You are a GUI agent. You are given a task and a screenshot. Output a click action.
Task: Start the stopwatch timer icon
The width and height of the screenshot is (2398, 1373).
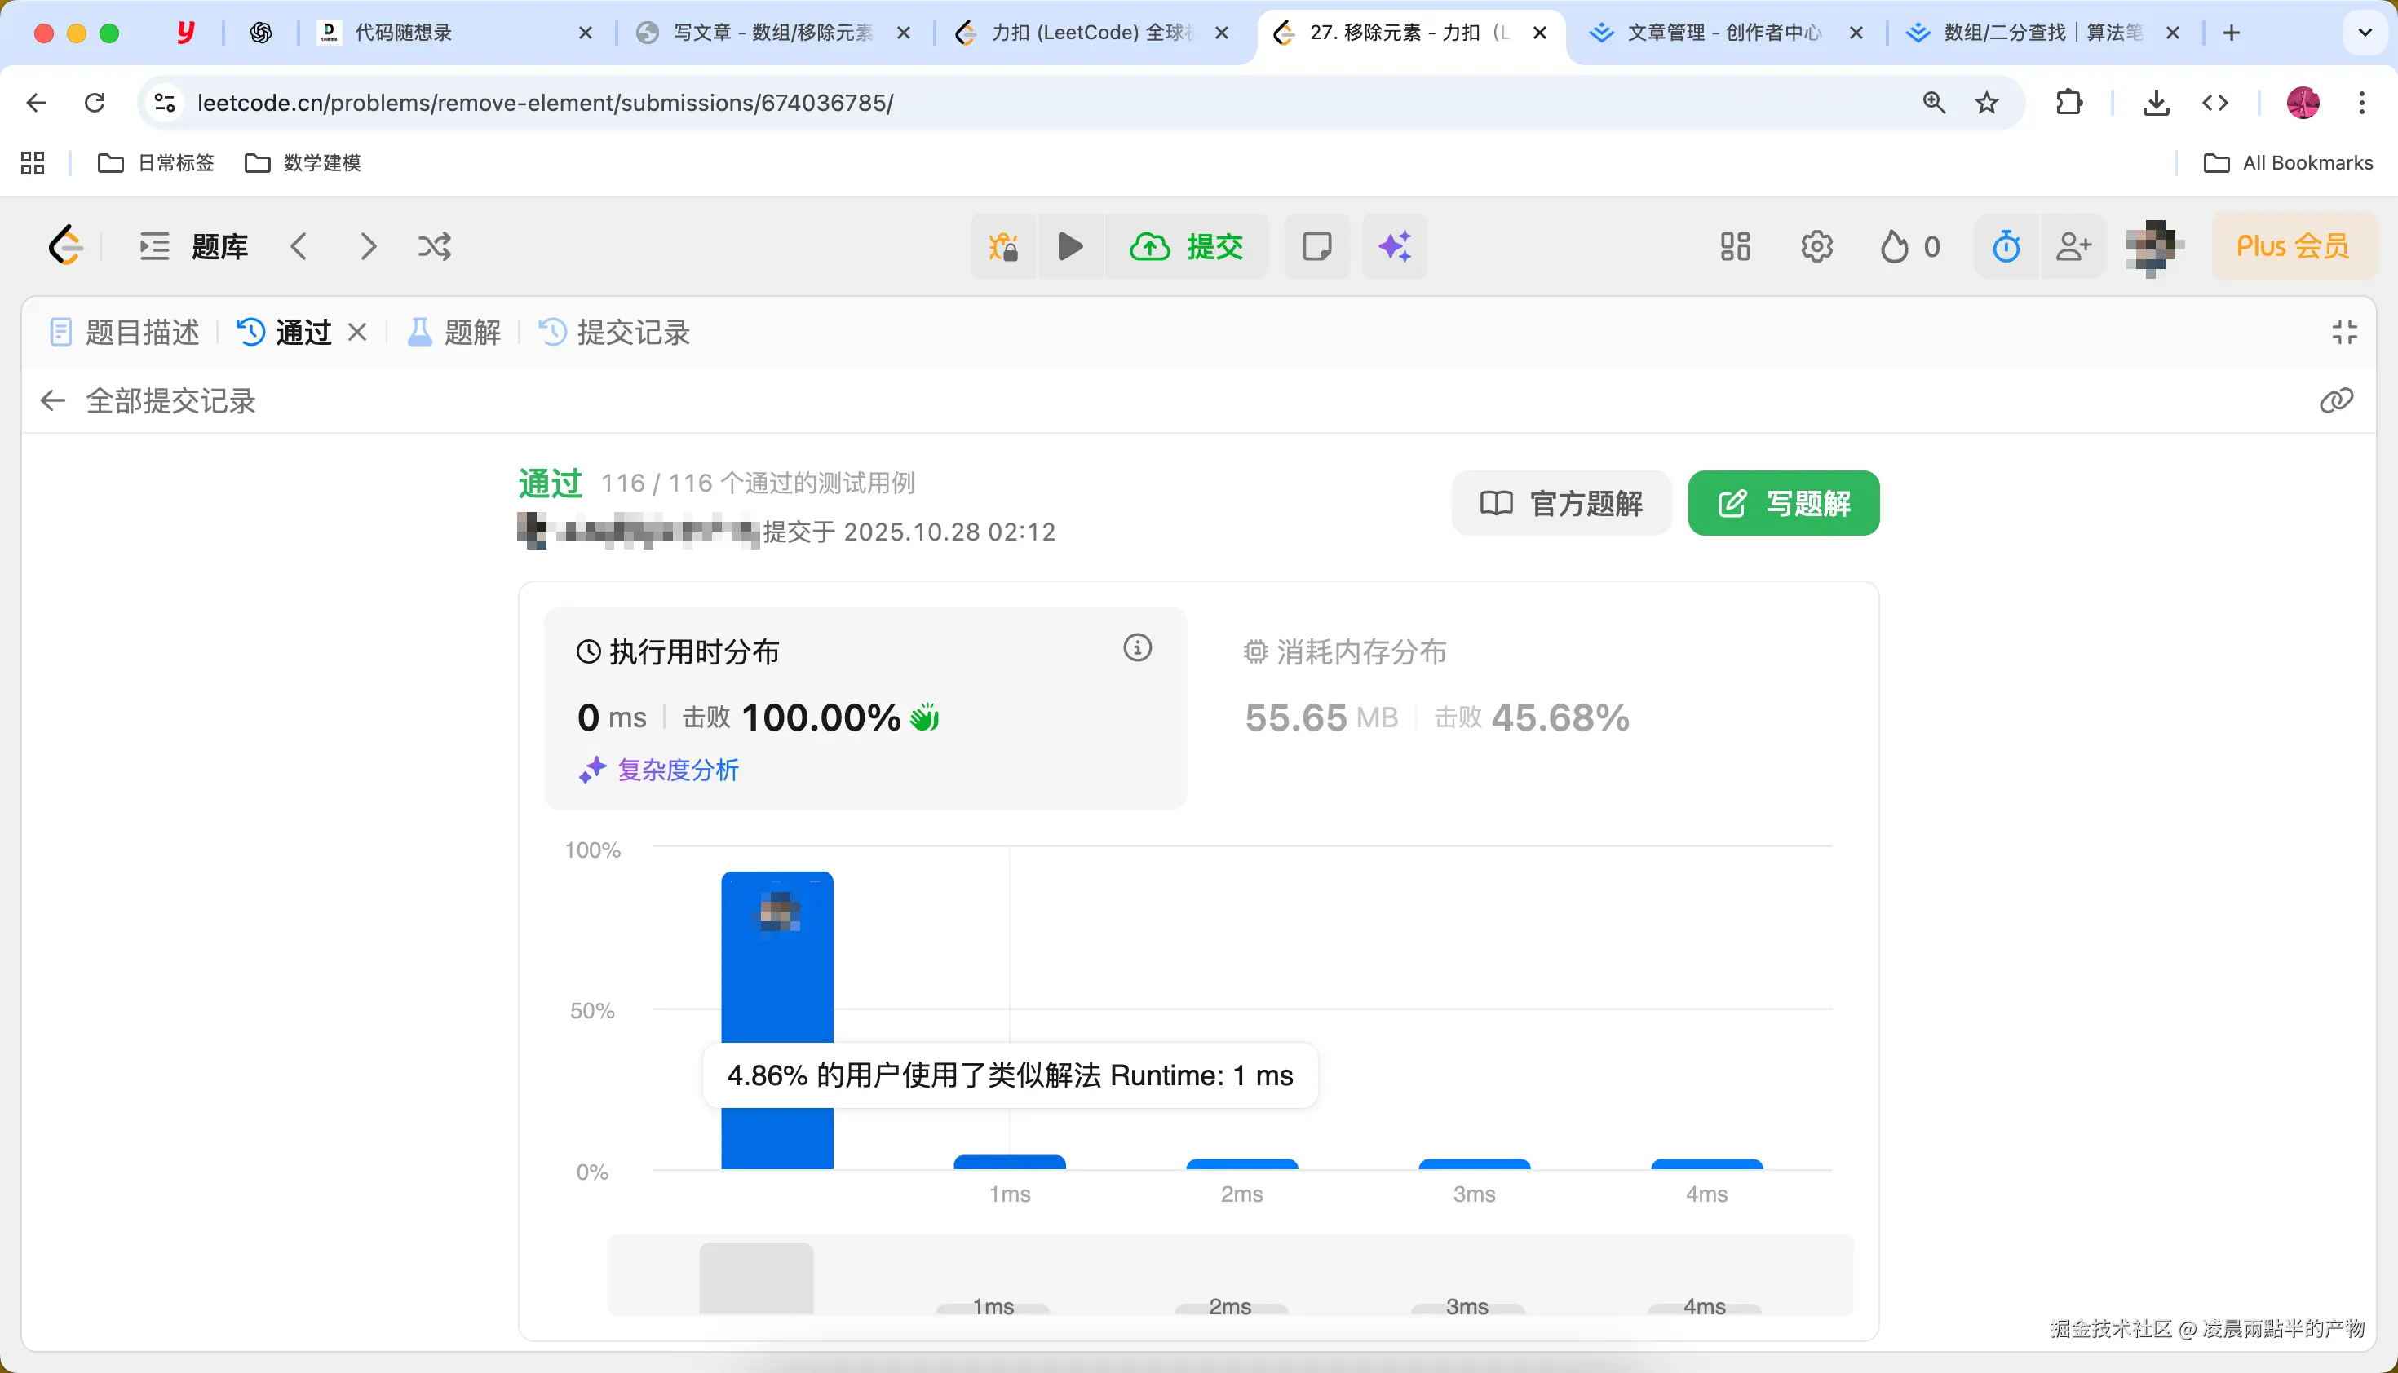pyautogui.click(x=2006, y=247)
